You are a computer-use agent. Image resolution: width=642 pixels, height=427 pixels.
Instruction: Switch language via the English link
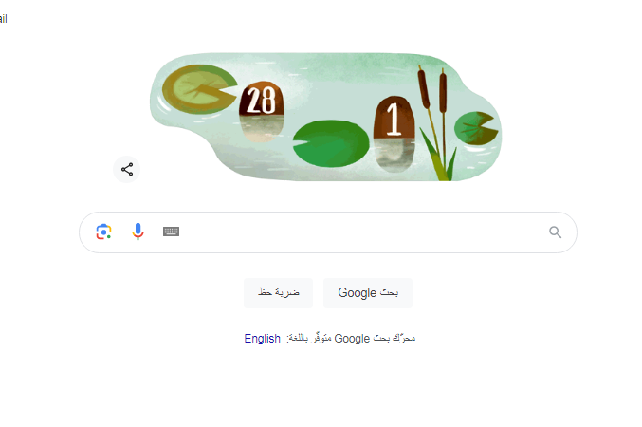262,339
